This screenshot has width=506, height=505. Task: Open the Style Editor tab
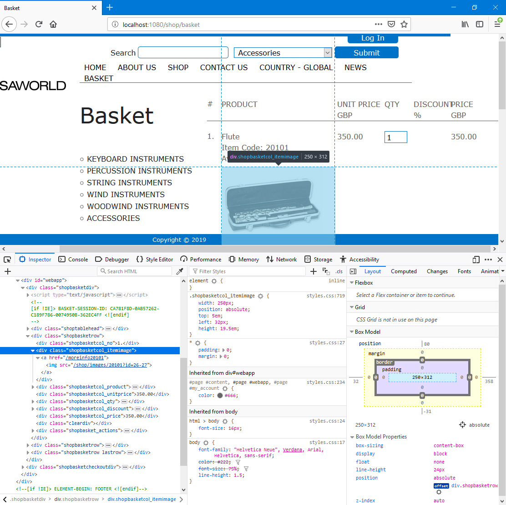tap(155, 260)
